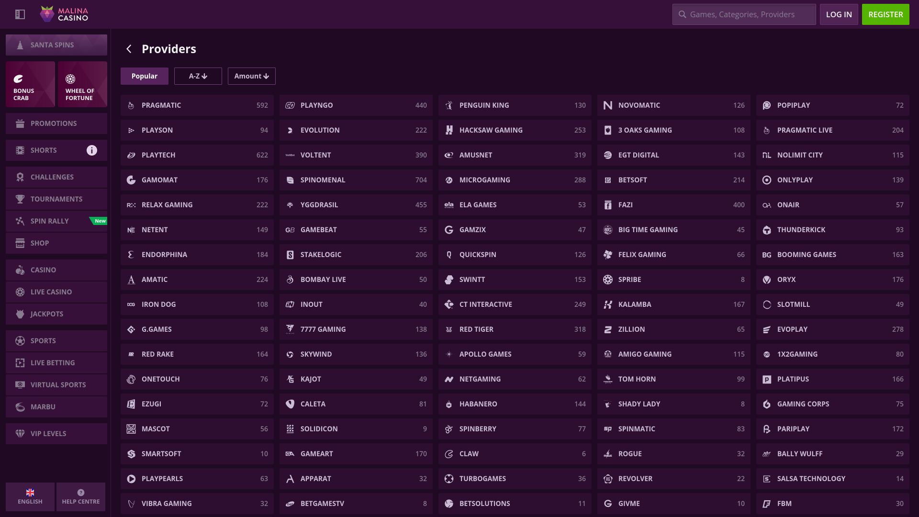The image size is (919, 517).
Task: Open the English language selector
Action: pyautogui.click(x=30, y=497)
